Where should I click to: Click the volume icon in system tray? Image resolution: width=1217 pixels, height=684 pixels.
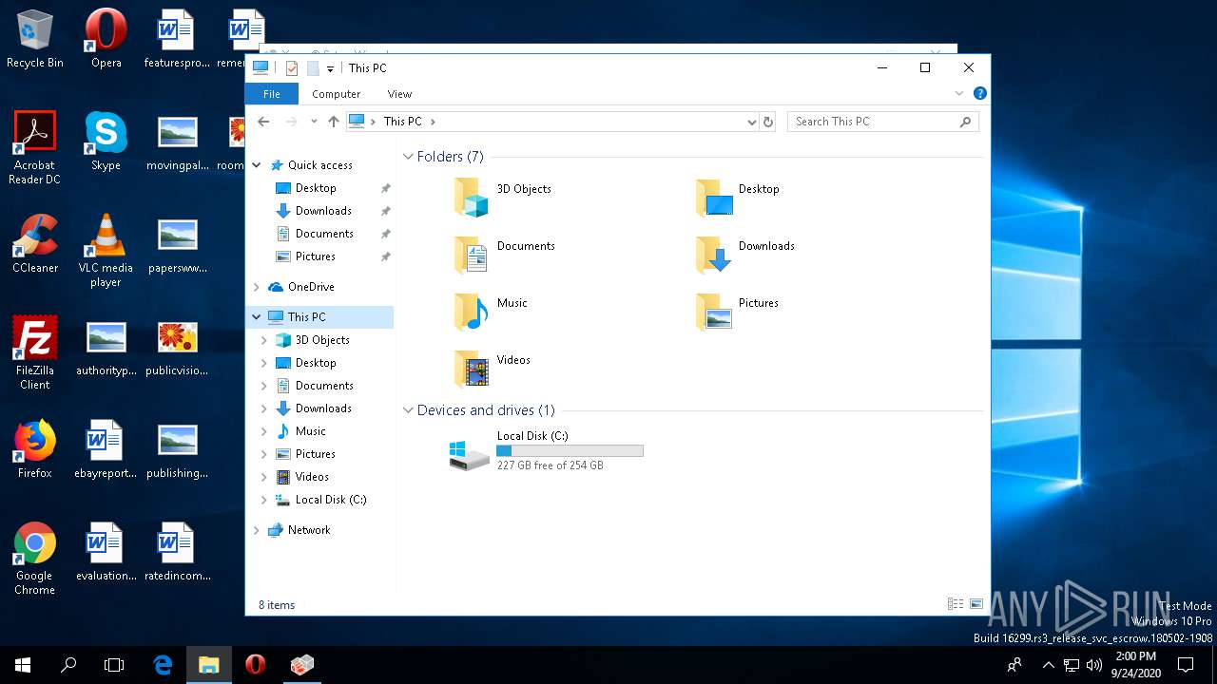(x=1094, y=665)
